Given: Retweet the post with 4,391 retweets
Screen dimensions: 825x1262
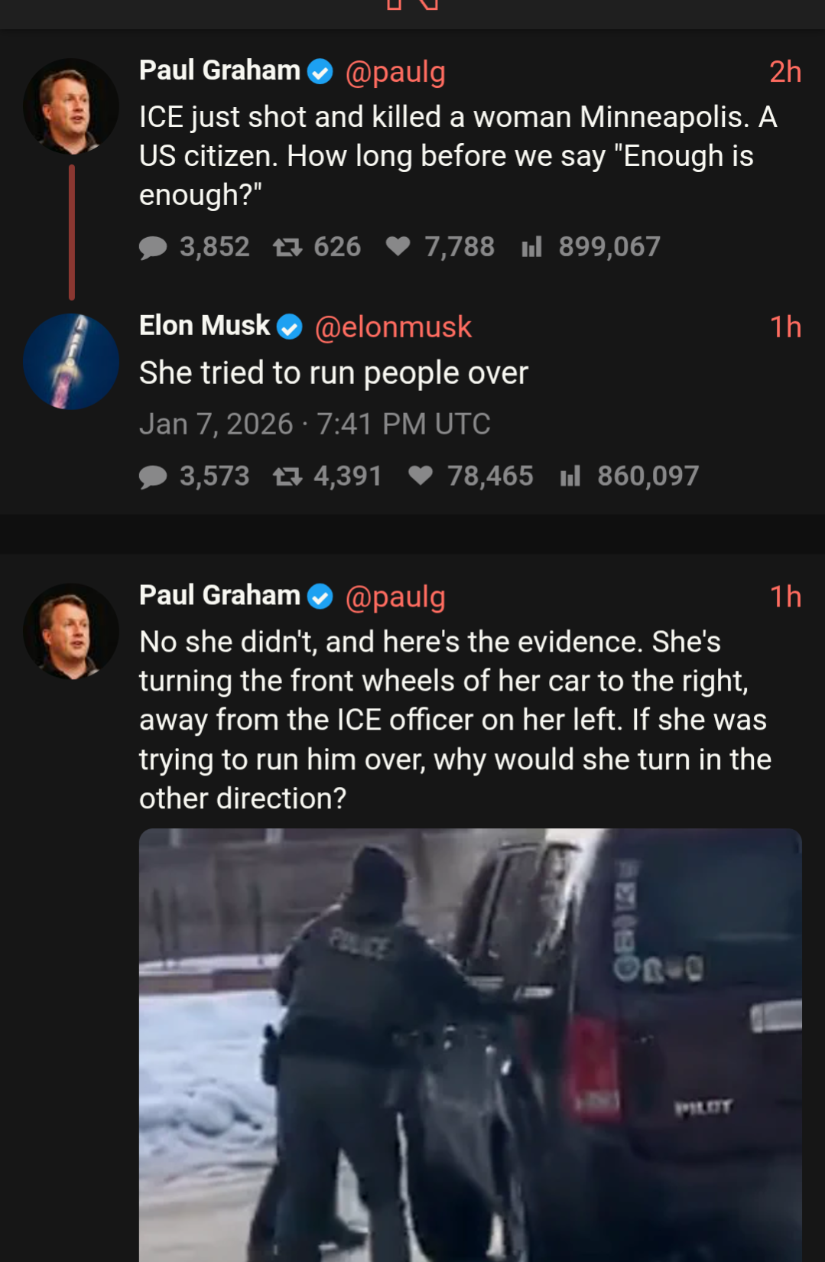Looking at the screenshot, I should point(287,477).
